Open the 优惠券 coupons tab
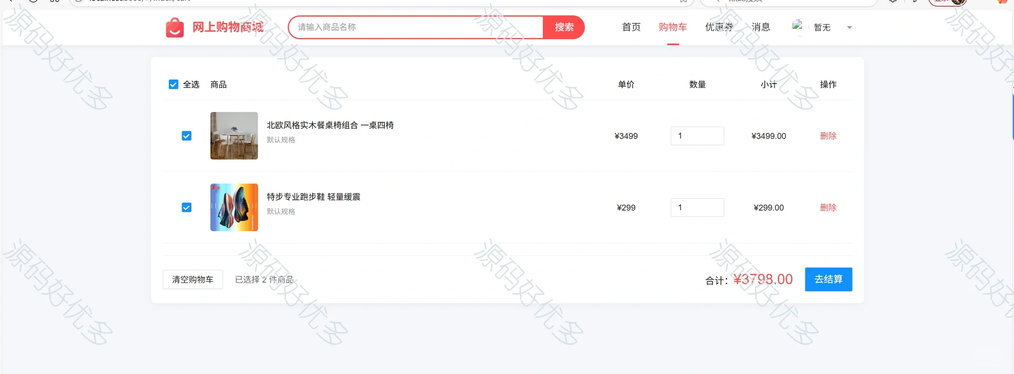The width and height of the screenshot is (1014, 374). point(719,27)
